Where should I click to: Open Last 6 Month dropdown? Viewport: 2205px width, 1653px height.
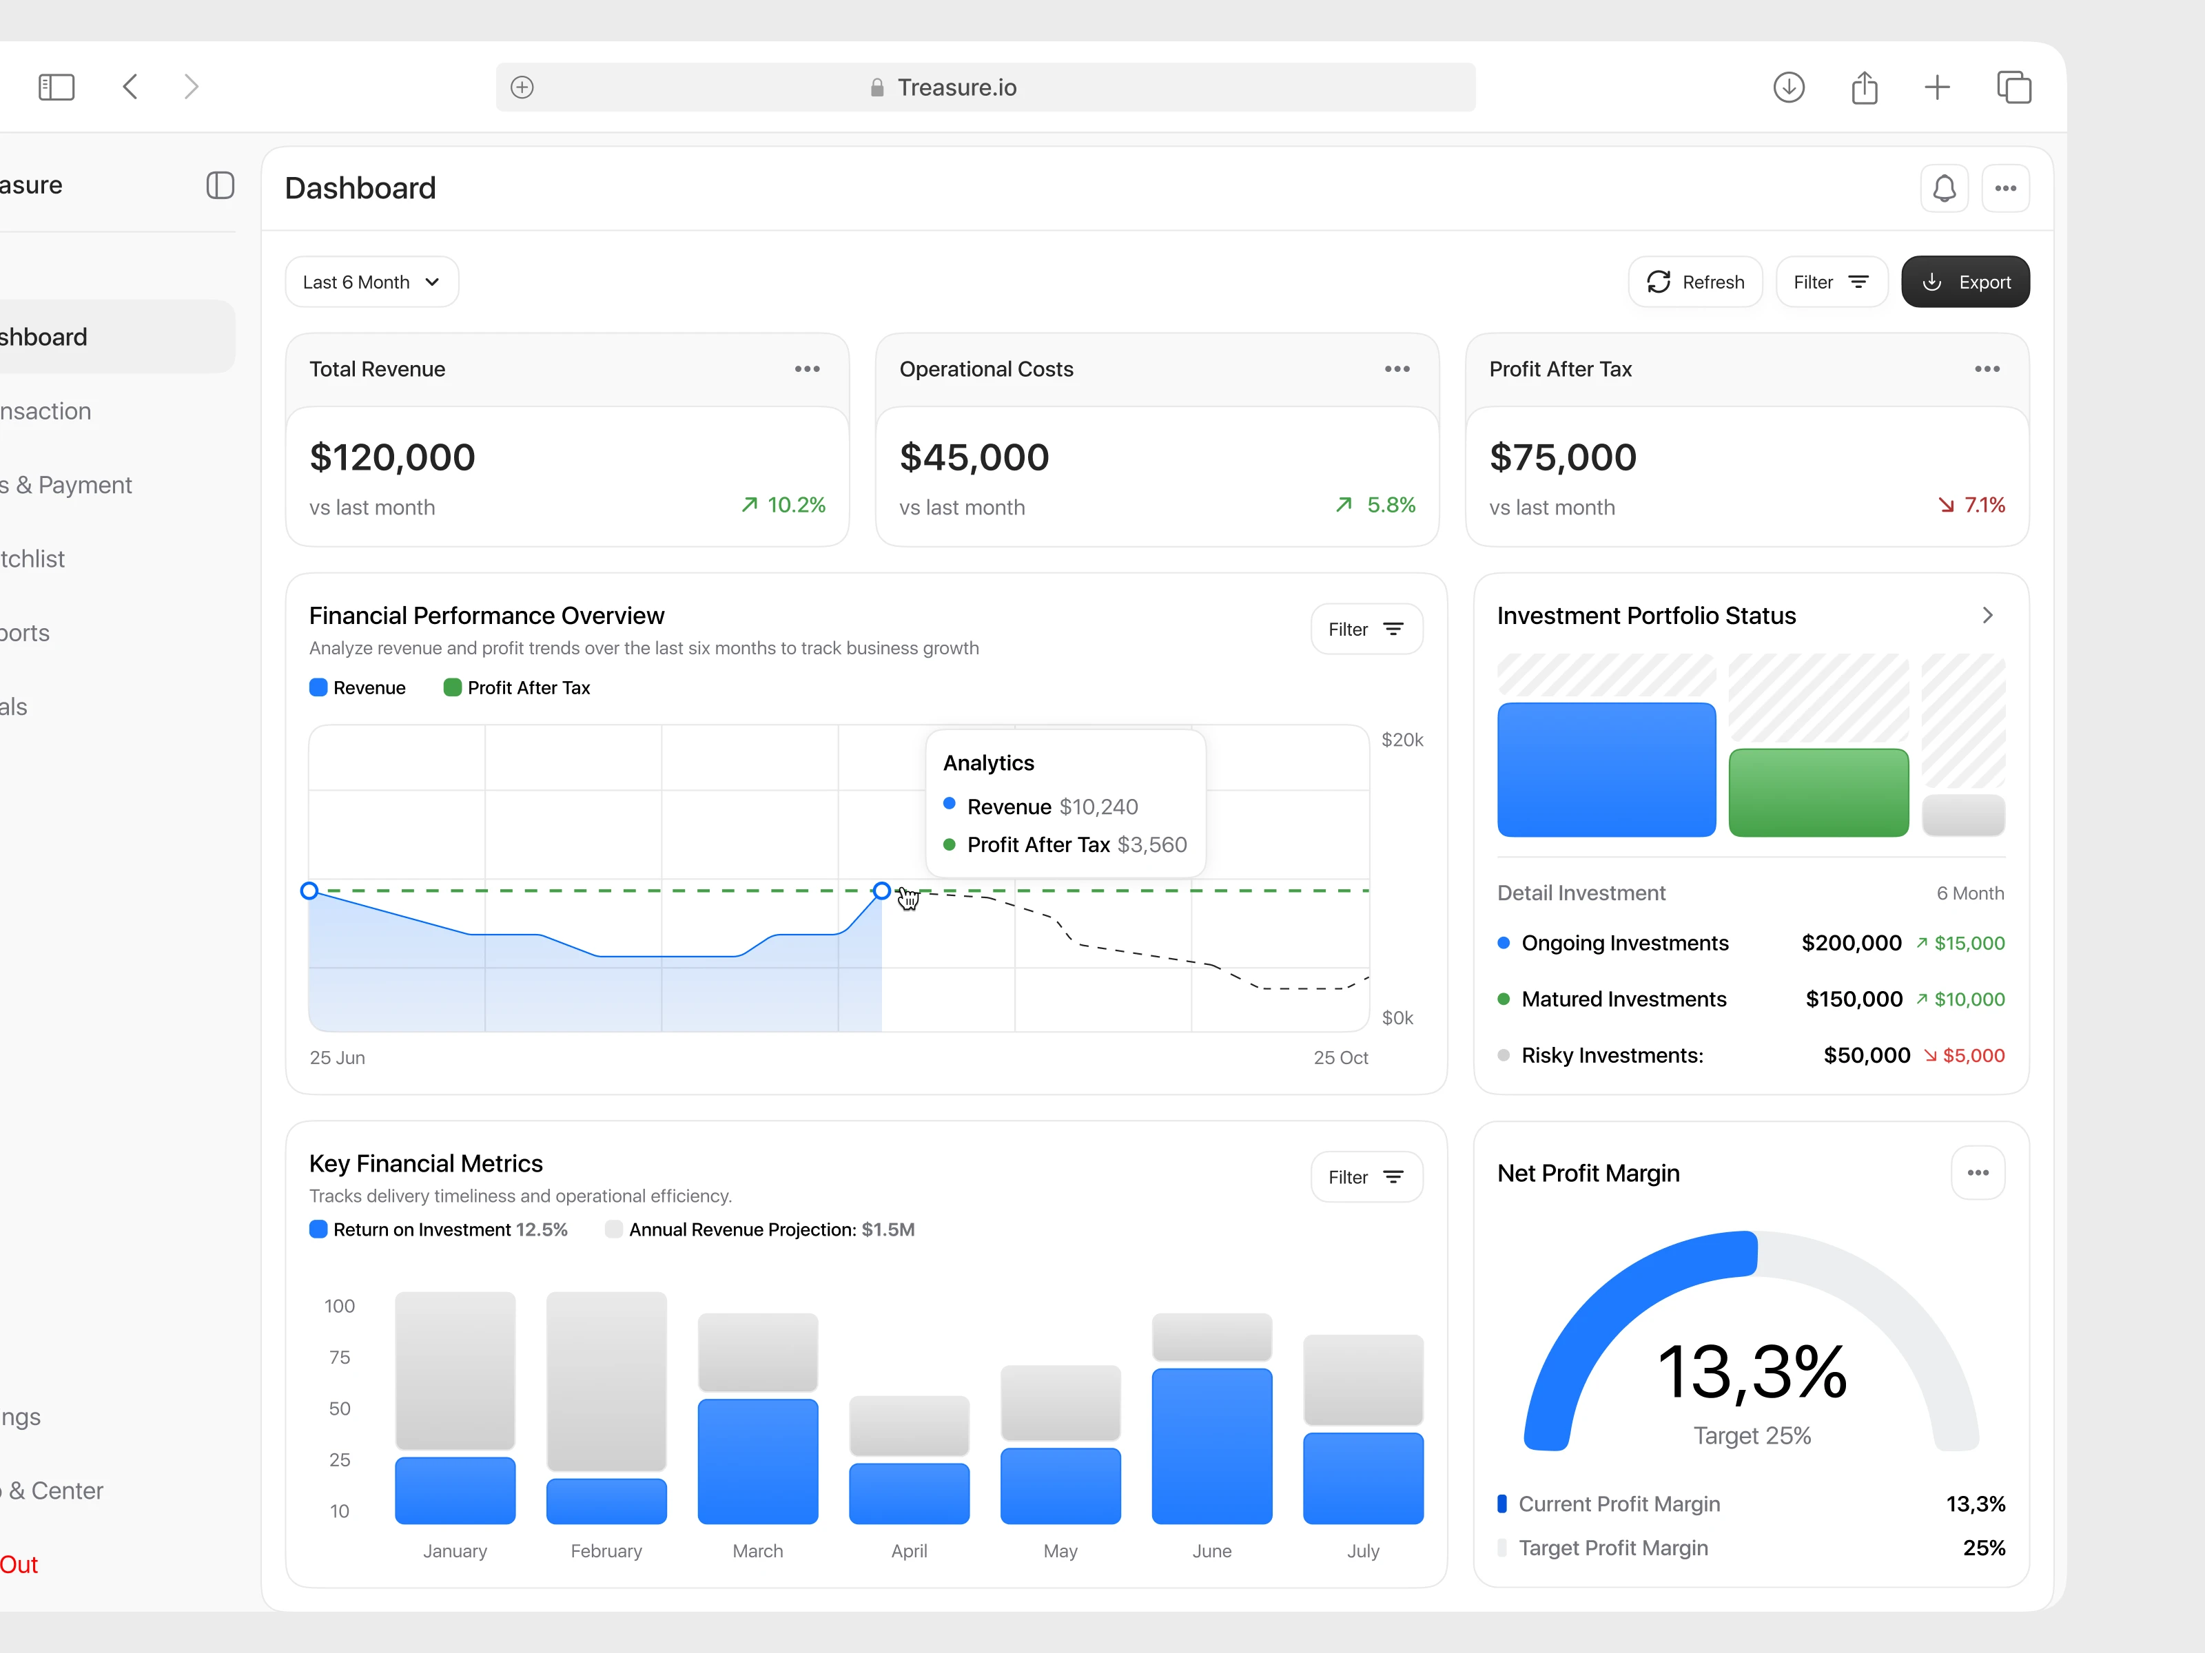coord(372,282)
